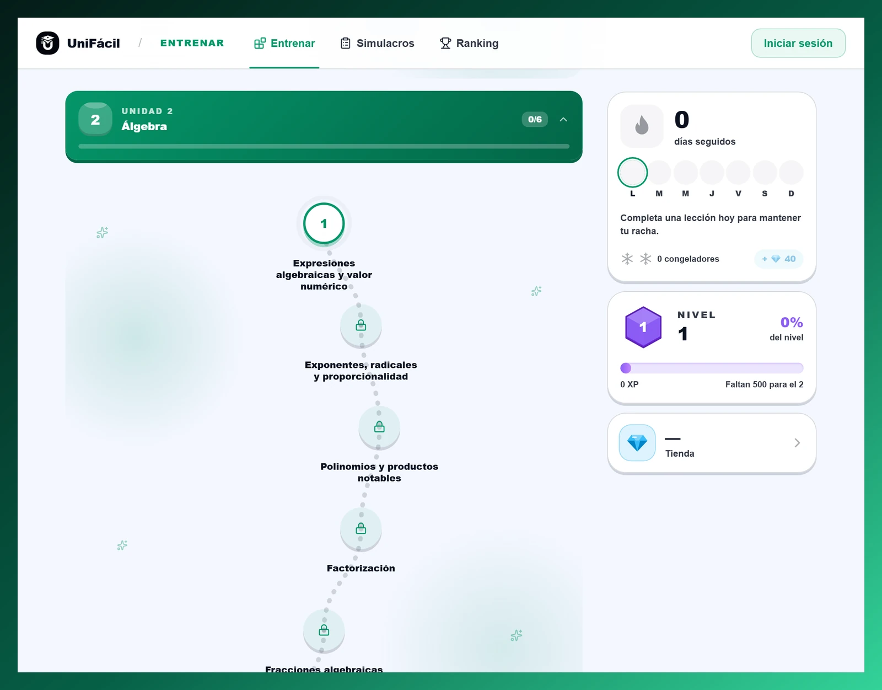Click the purple level 1 hexagon badge
Screen dimensions: 882x690
point(643,327)
